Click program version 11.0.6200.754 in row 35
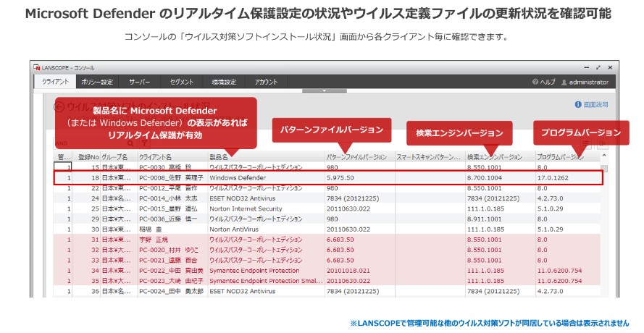 click(560, 281)
